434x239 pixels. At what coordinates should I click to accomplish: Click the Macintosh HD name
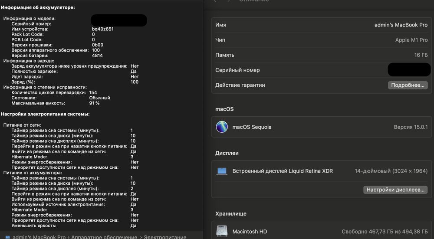[250, 232]
